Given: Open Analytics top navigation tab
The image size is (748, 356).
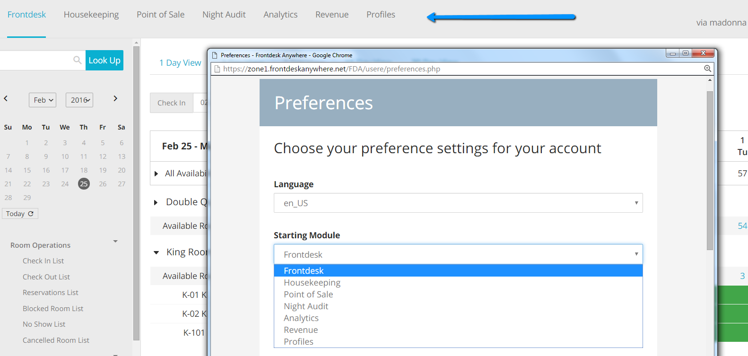Looking at the screenshot, I should coord(280,15).
